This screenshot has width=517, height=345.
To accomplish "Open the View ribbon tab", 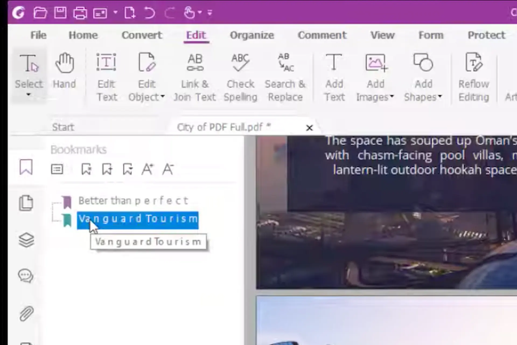I will coord(382,35).
